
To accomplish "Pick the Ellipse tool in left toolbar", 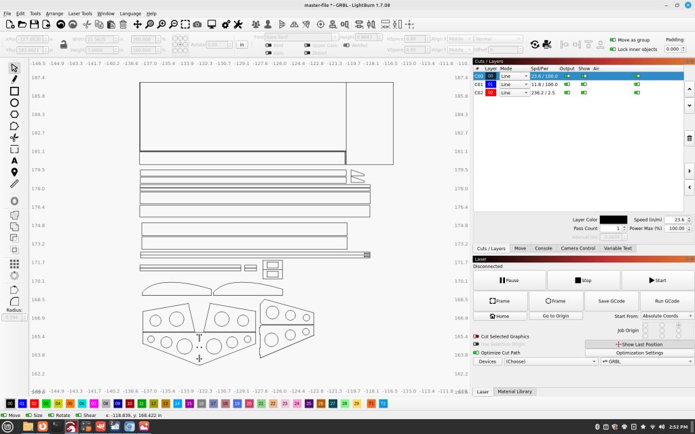I will click(14, 103).
